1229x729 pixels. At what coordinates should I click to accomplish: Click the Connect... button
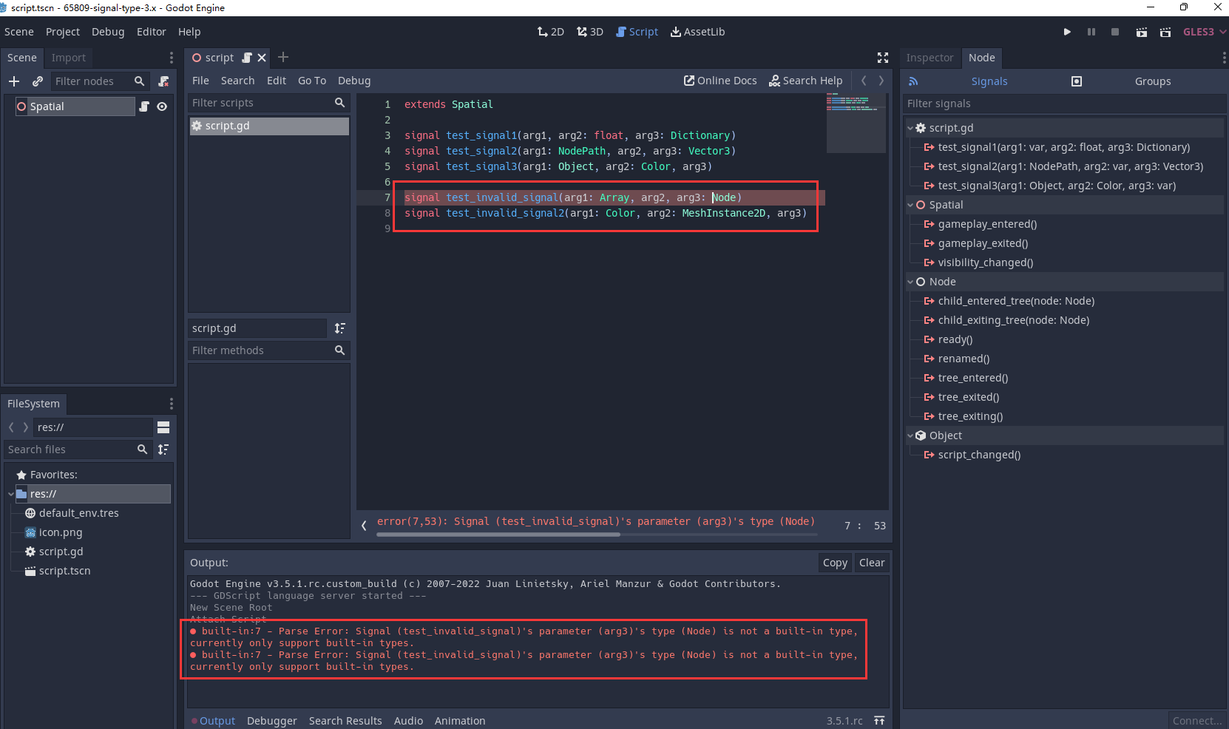1196,721
